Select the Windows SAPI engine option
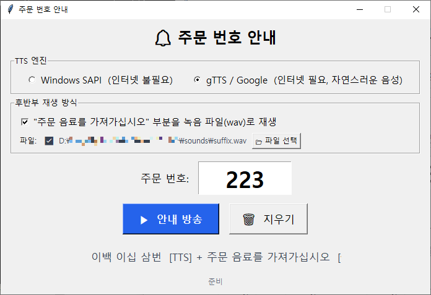 coord(32,80)
